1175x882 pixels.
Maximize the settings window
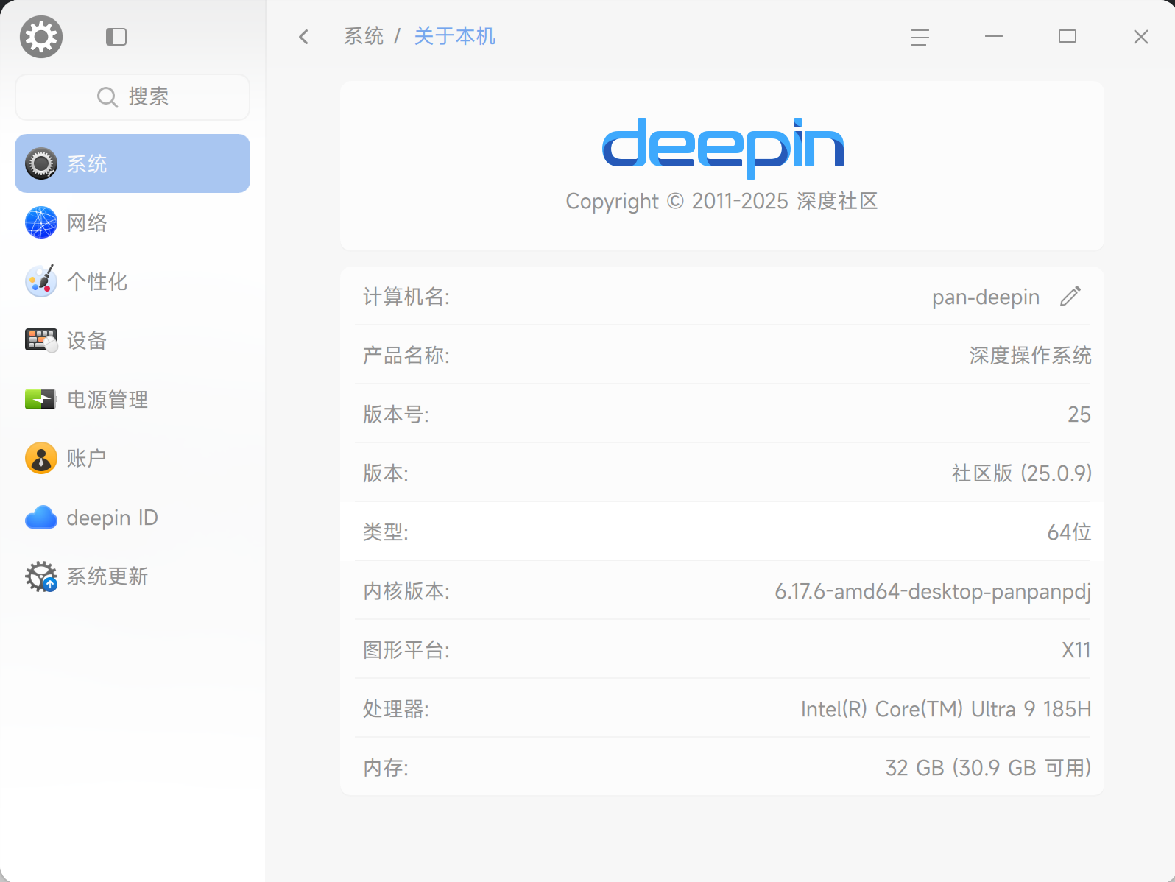1067,37
